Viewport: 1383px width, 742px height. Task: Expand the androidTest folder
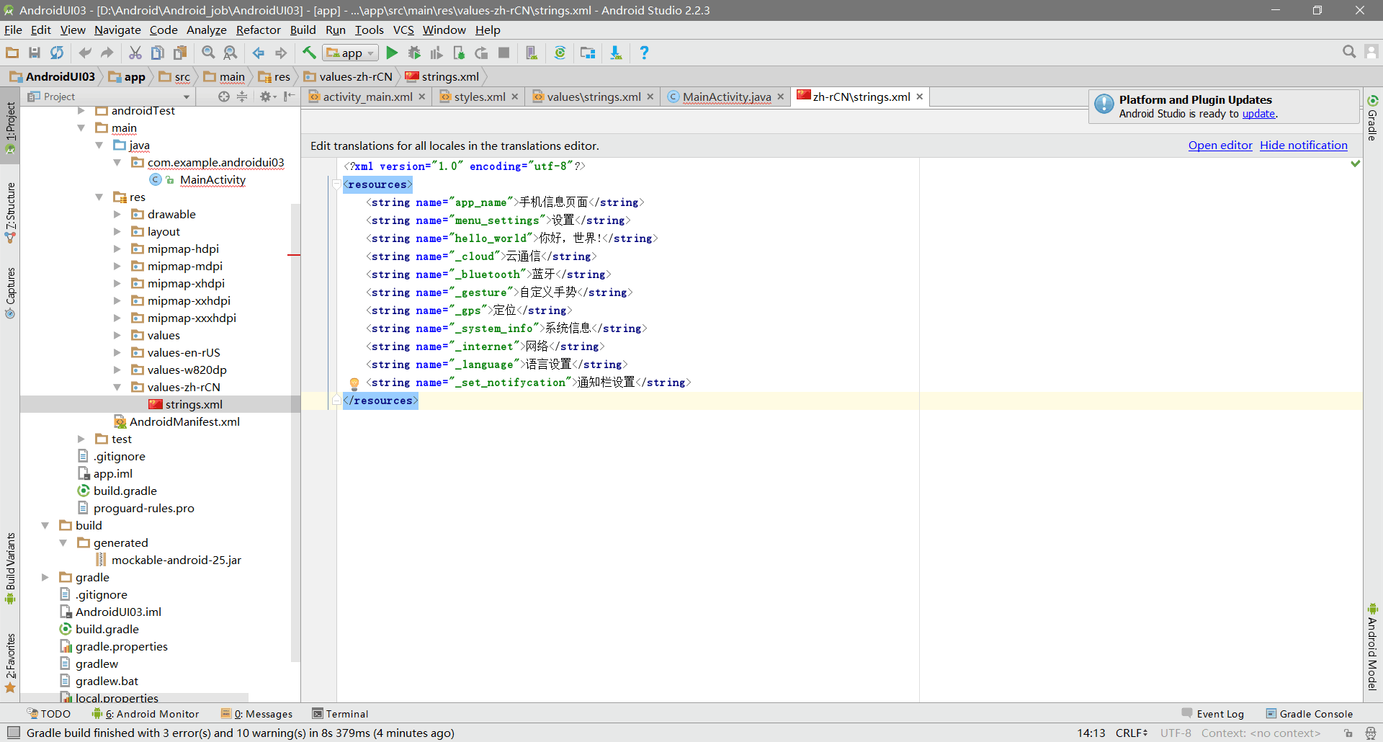pyautogui.click(x=81, y=111)
